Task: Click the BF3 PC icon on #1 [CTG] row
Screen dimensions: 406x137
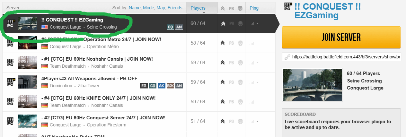Action: click(10, 63)
